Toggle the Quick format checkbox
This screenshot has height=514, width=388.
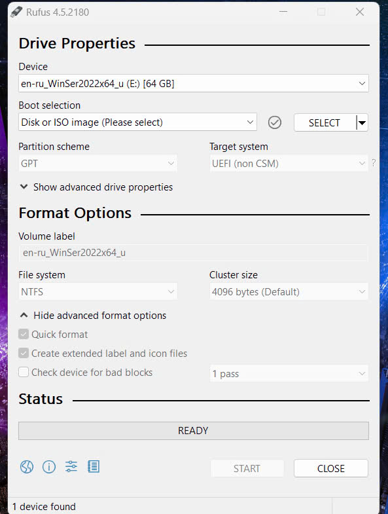(24, 335)
